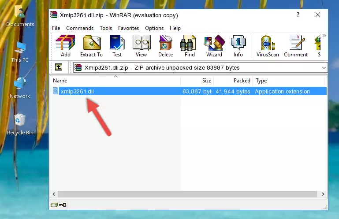Start VirusScan on the archive
Screen dimensions: 339x219
[268, 46]
